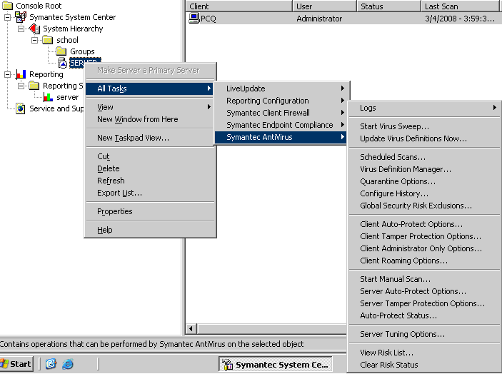502x374 pixels.
Task: Choose Clear Risk Status
Action: [424, 365]
